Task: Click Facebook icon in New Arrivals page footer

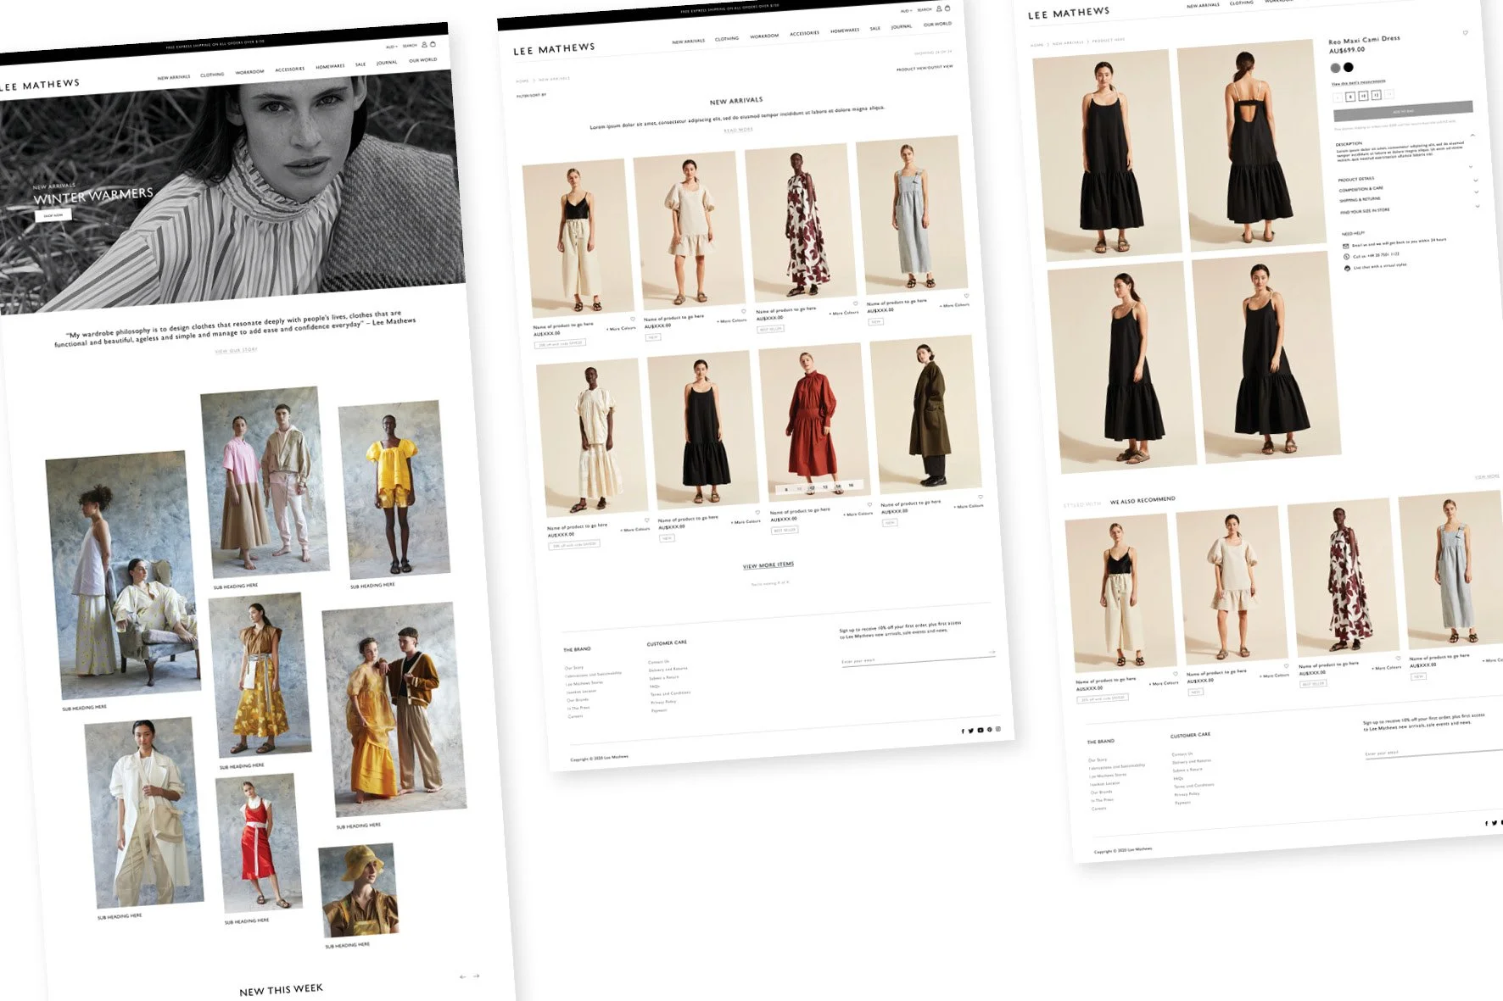Action: coord(963,731)
